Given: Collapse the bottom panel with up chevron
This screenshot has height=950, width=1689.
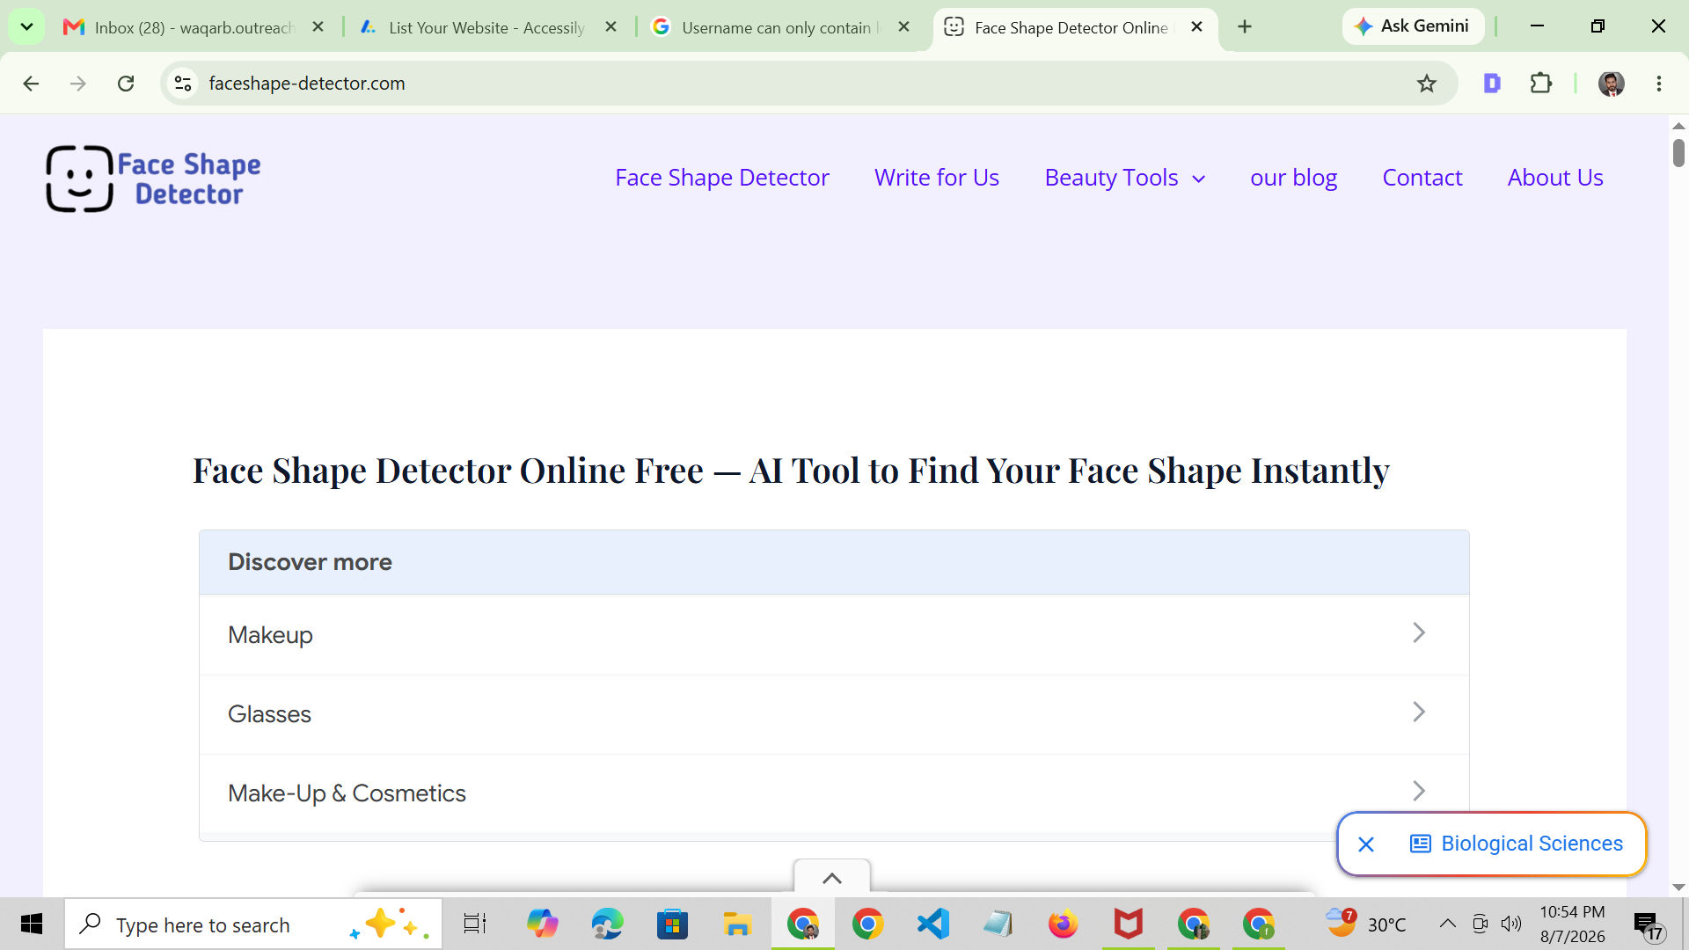Looking at the screenshot, I should (x=832, y=878).
